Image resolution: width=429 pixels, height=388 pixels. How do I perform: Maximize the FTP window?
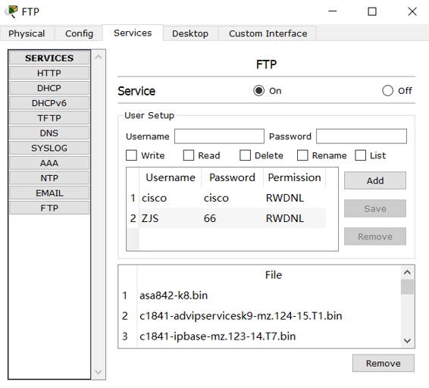[372, 11]
